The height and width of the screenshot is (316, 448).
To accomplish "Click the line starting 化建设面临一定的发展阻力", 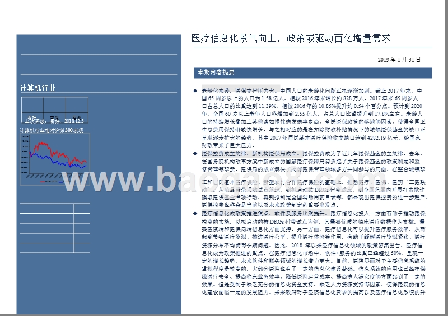I will (x=314, y=293).
